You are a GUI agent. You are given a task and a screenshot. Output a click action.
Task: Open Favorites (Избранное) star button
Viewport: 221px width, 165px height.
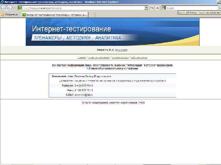[10, 14]
